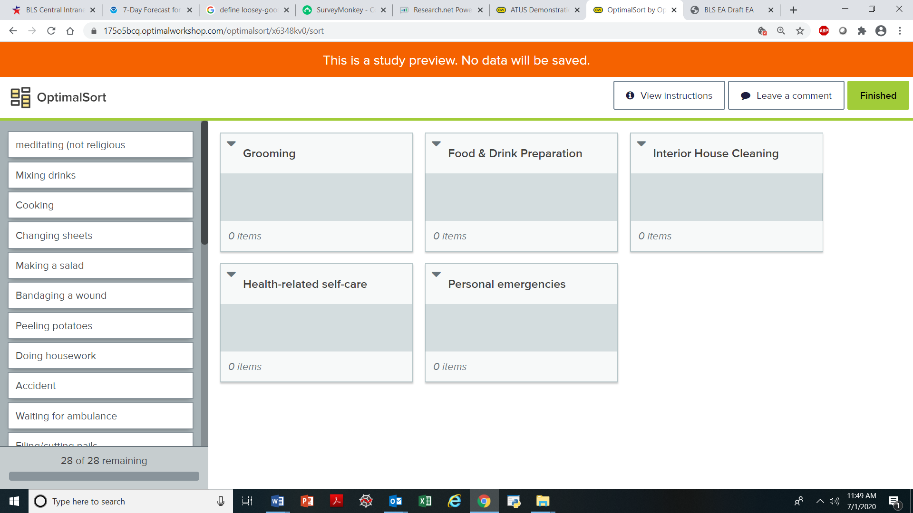The height and width of the screenshot is (513, 913).
Task: Open Excel from the taskbar
Action: point(425,501)
